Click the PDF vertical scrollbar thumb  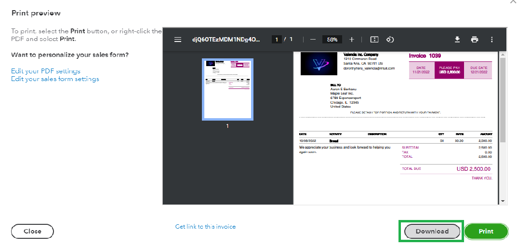tap(503, 100)
